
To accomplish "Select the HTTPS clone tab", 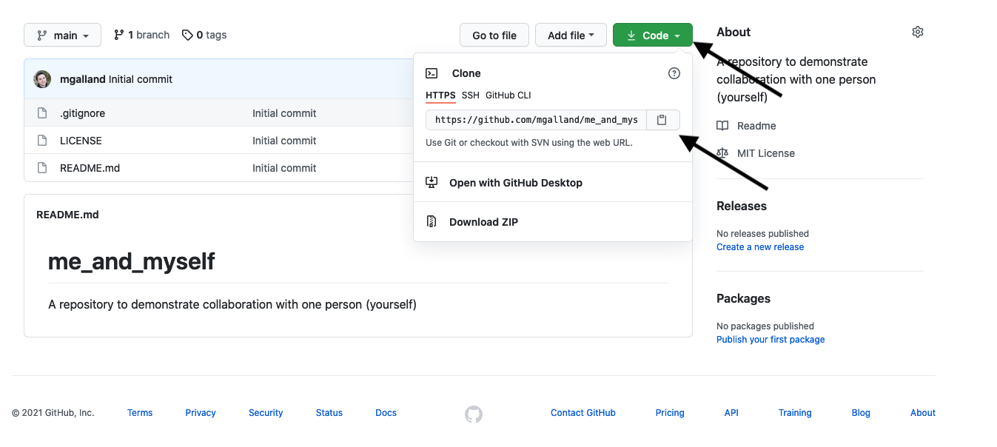I will tap(440, 95).
